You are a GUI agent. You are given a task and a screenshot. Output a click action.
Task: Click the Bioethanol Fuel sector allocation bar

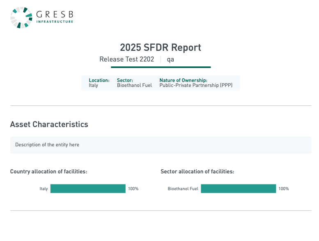coord(239,189)
